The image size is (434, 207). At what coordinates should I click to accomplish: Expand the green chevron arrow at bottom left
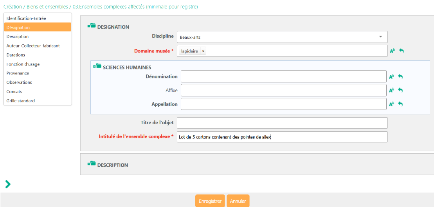[7, 184]
